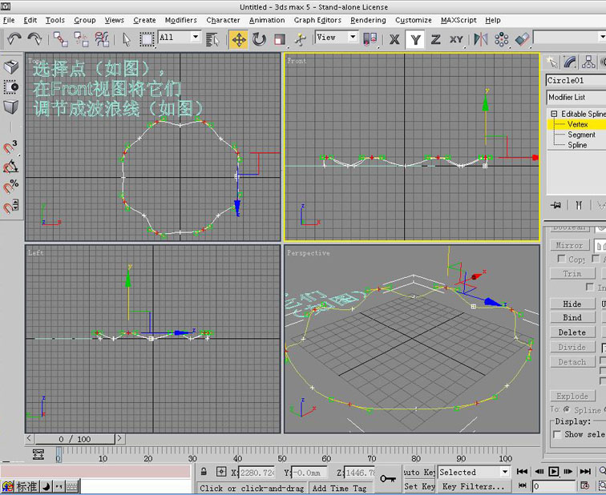
Task: Click the object name field Circle01
Action: pos(576,80)
